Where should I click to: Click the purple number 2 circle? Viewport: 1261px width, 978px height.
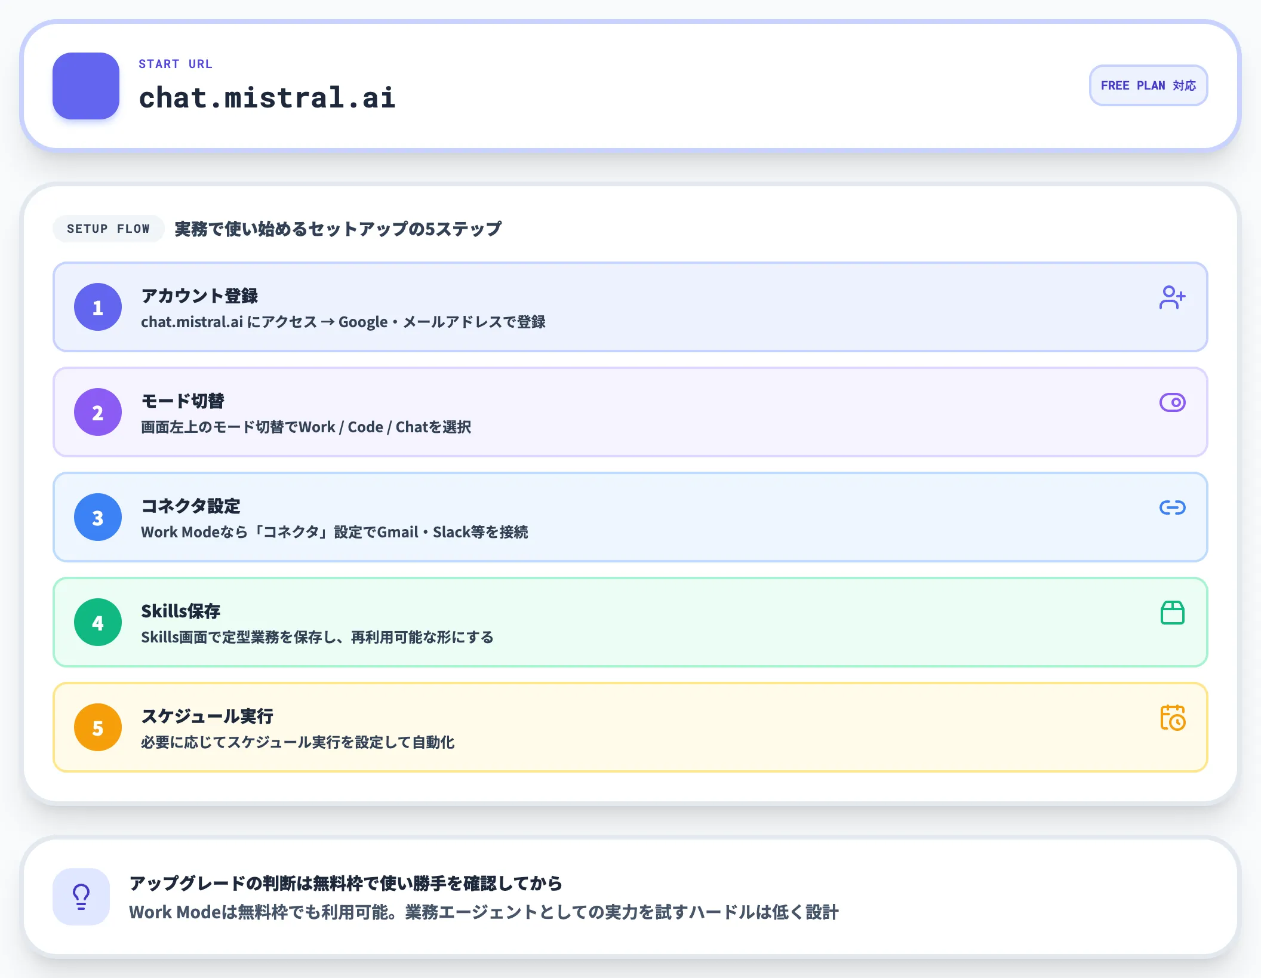point(98,412)
